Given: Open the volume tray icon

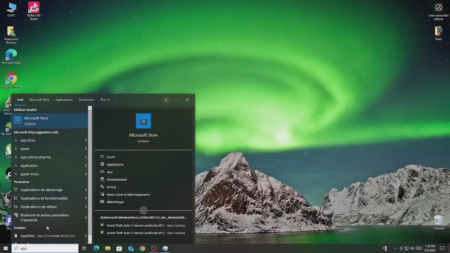Looking at the screenshot, I should (412, 248).
